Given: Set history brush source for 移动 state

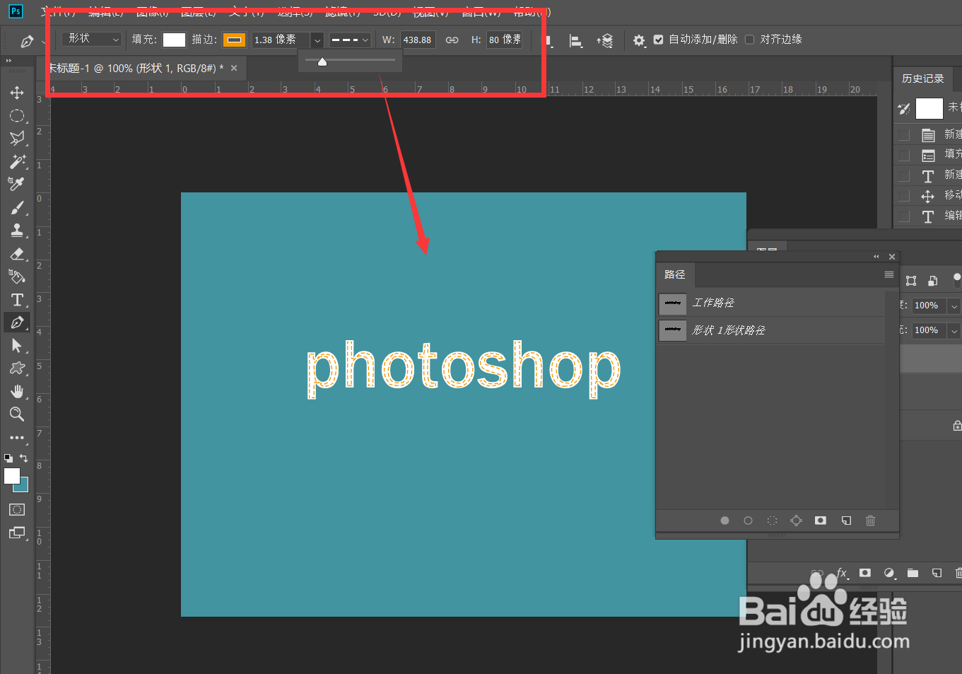Looking at the screenshot, I should pos(904,196).
